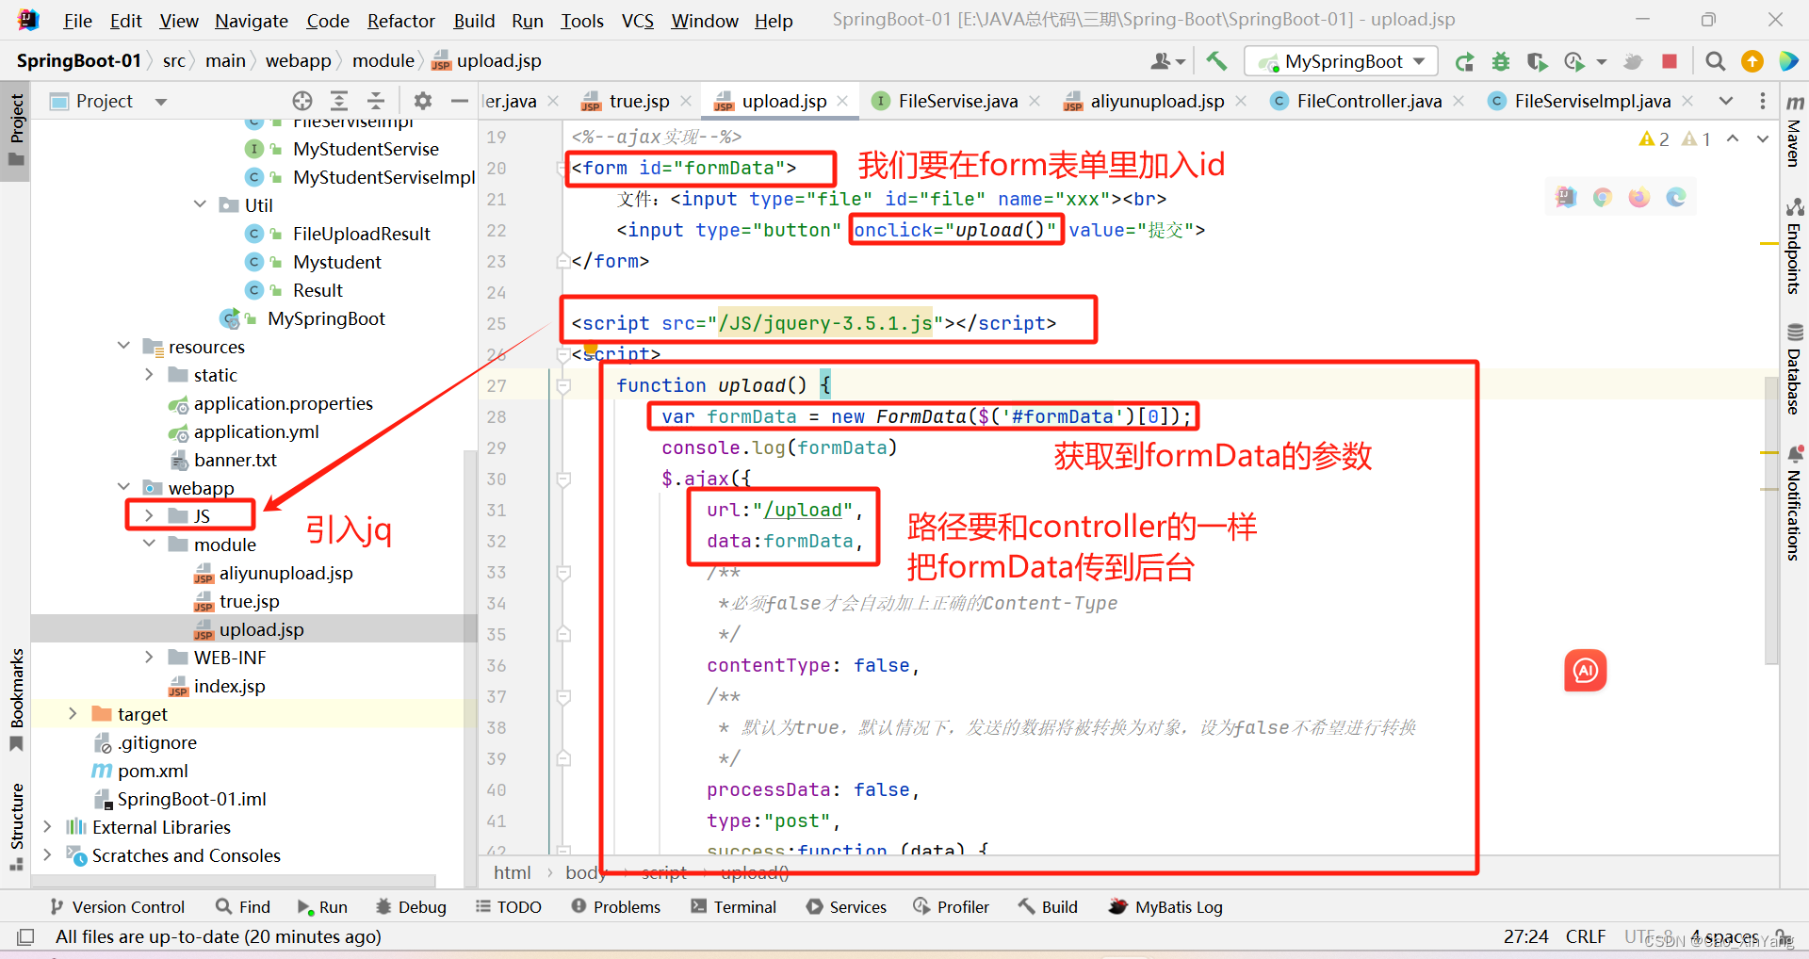This screenshot has width=1809, height=959.
Task: Switch to FileController.java tab
Action: pyautogui.click(x=1368, y=101)
